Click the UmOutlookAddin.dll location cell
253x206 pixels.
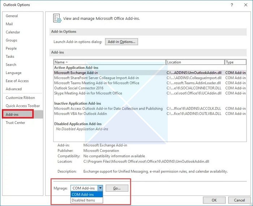coord(194,73)
